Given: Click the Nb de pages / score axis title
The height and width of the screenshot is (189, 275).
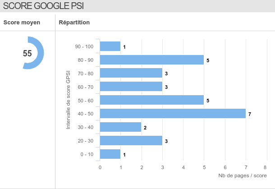Looking at the screenshot, I should tap(243, 175).
